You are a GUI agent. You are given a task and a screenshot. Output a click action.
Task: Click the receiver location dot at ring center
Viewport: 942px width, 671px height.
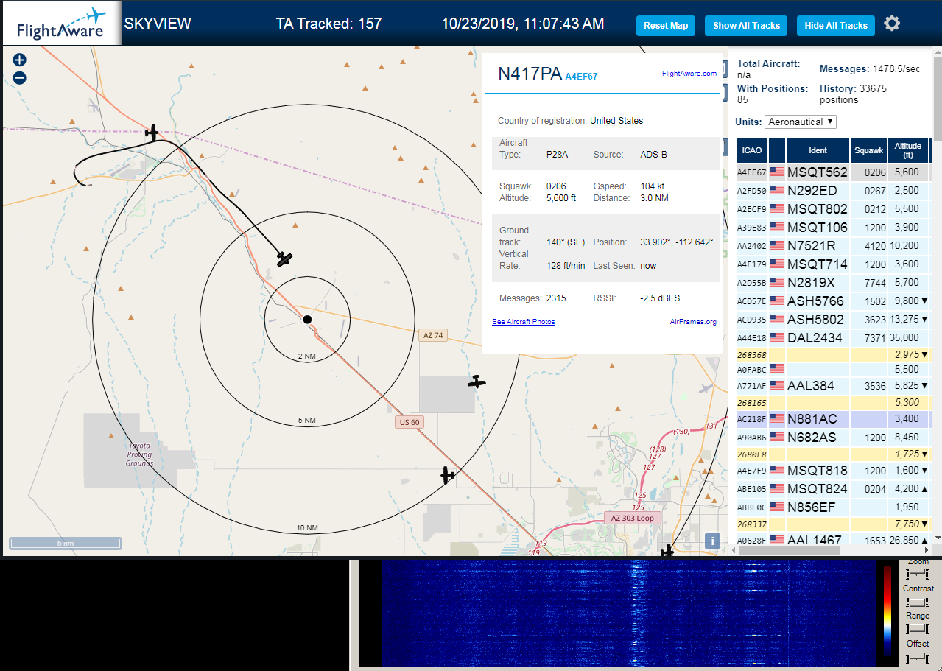pyautogui.click(x=307, y=319)
